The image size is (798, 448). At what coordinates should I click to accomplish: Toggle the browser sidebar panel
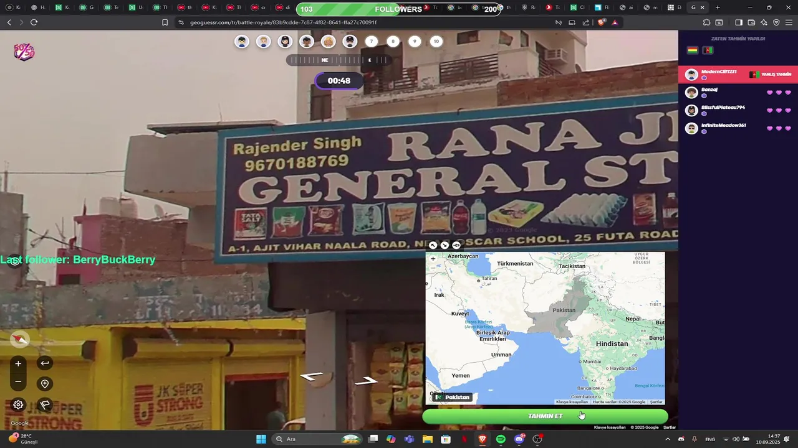coord(738,22)
